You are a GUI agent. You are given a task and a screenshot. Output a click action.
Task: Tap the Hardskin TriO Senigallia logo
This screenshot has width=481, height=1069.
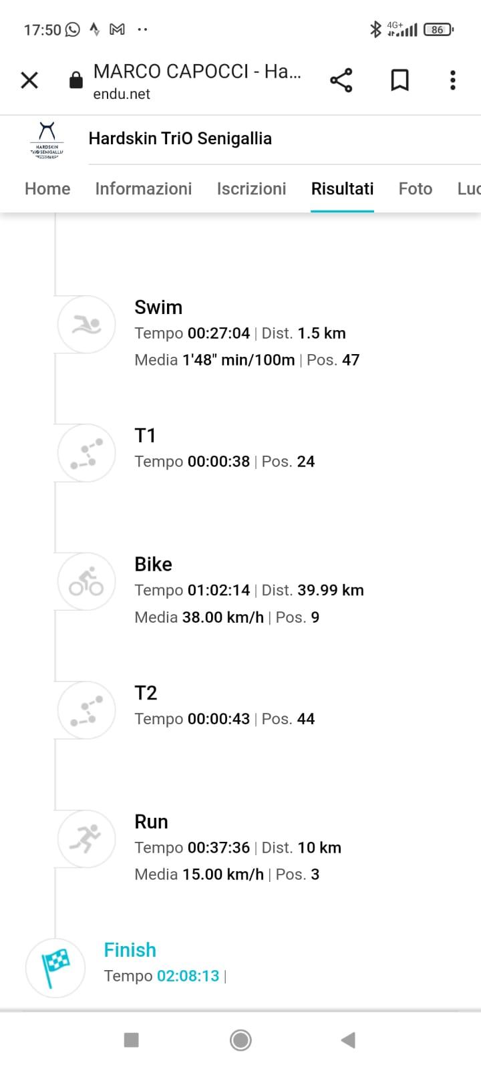47,139
